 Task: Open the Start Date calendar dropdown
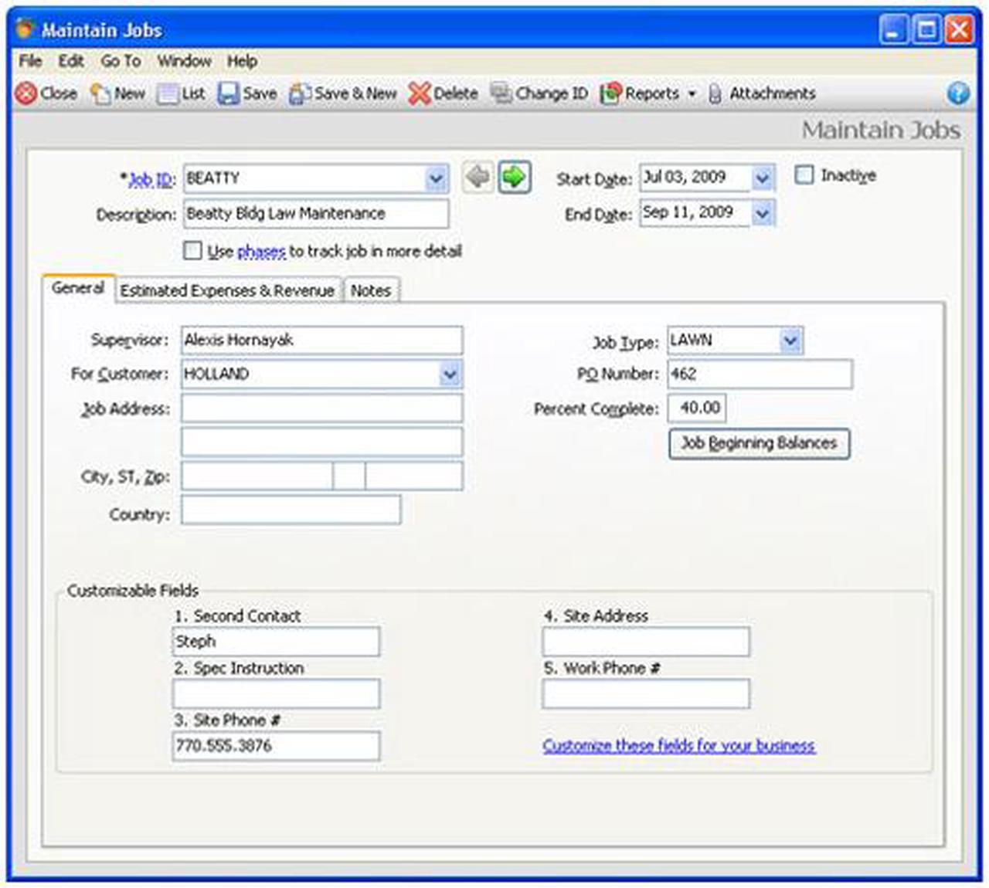(762, 178)
